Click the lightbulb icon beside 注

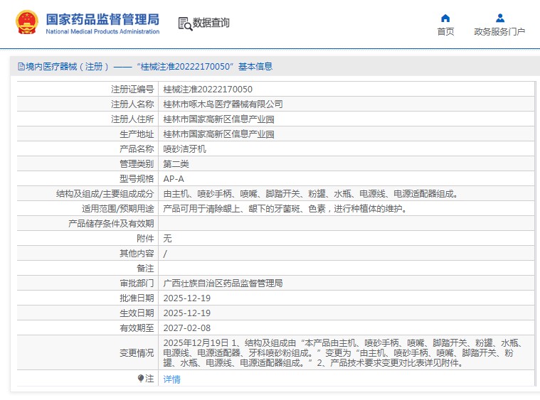click(x=140, y=379)
